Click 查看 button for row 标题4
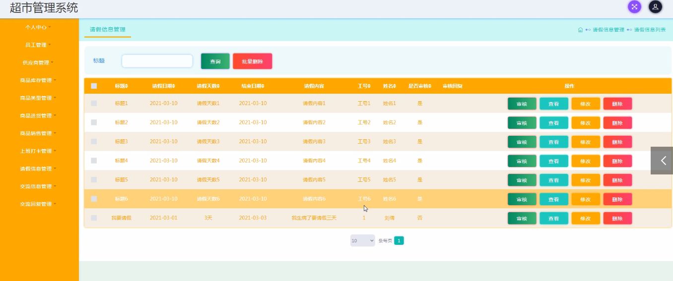Image resolution: width=673 pixels, height=281 pixels. pos(554,161)
